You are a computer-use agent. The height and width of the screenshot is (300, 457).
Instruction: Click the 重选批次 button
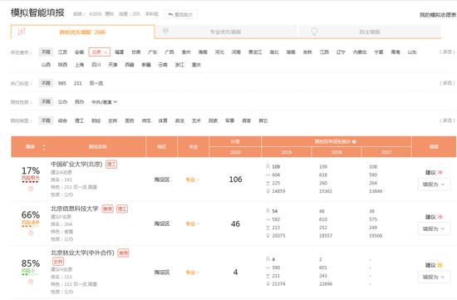[180, 14]
